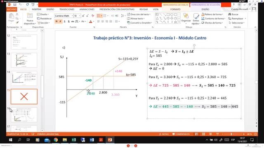This screenshot has width=264, height=148.
Task: Increase font size with the larger A icon
Action: 83,16
